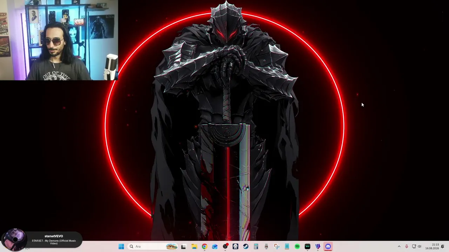Open the volume control in system tray

tap(420, 246)
